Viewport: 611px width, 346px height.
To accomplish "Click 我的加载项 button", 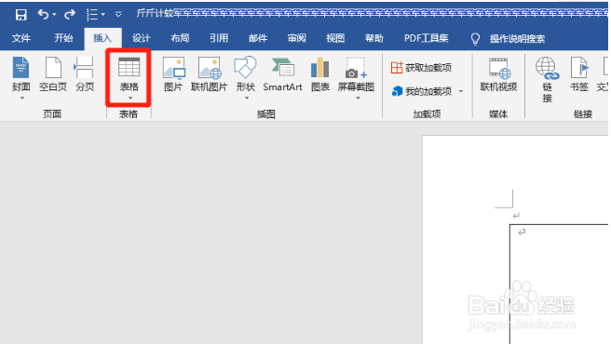I will point(421,91).
